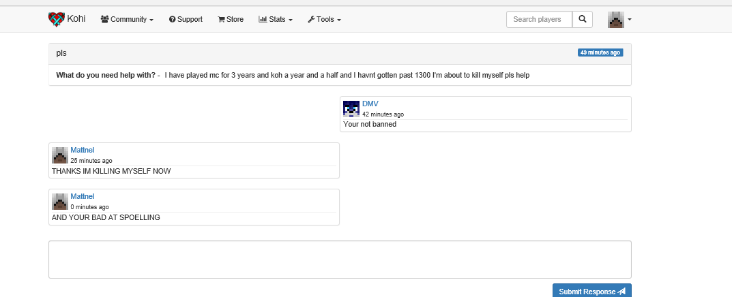Screen dimensions: 732x297
Task: Click the Kohi brand name text
Action: (x=76, y=19)
